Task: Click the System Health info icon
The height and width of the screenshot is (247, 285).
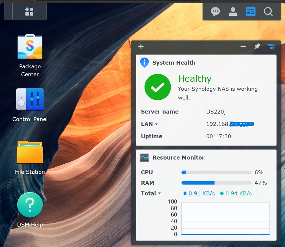Action: 145,62
